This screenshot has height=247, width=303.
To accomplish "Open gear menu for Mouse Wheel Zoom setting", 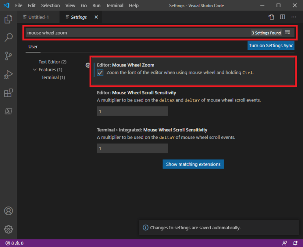I will pos(88,65).
